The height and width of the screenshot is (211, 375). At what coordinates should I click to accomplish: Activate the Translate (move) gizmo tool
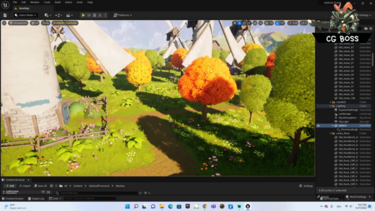pyautogui.click(x=240, y=23)
